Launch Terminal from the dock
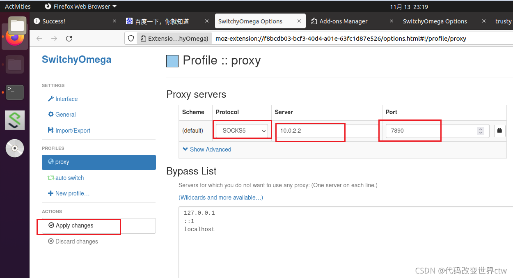This screenshot has height=278, width=513. [x=15, y=92]
